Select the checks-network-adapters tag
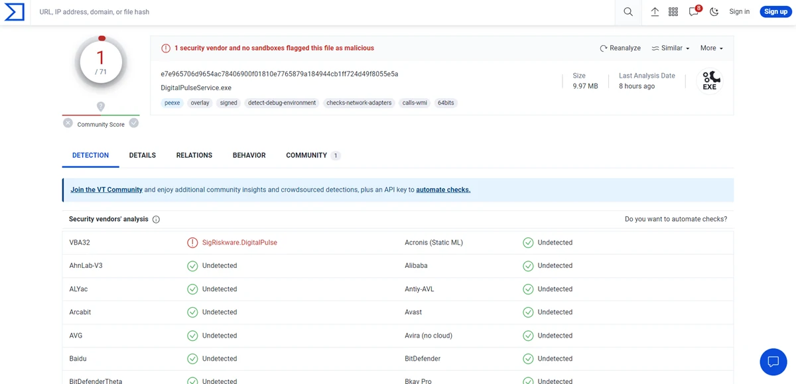 tap(359, 103)
